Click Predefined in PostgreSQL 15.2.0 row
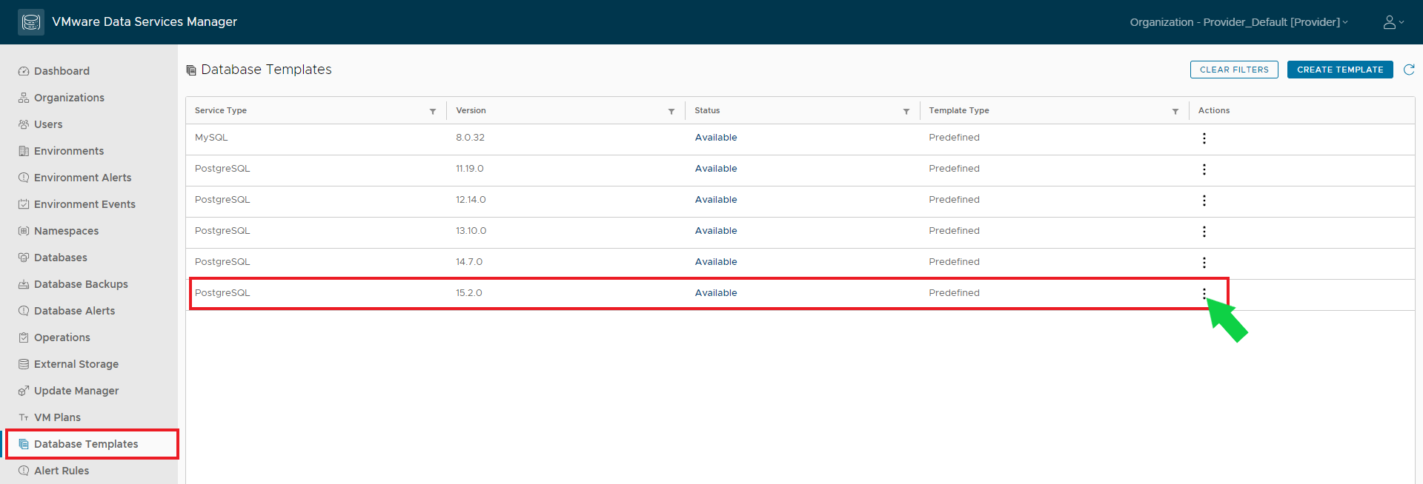 point(954,293)
